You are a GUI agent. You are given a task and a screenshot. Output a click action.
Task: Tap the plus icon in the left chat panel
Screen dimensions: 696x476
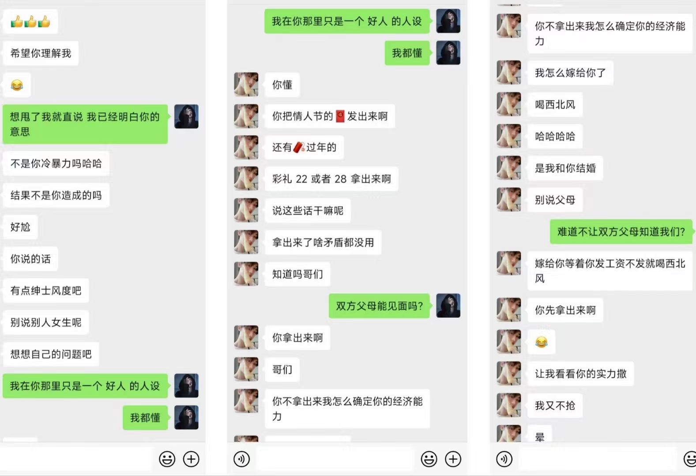[191, 459]
